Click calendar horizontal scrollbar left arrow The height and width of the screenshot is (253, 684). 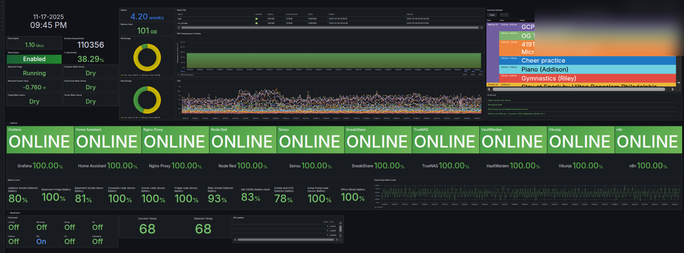tap(489, 89)
